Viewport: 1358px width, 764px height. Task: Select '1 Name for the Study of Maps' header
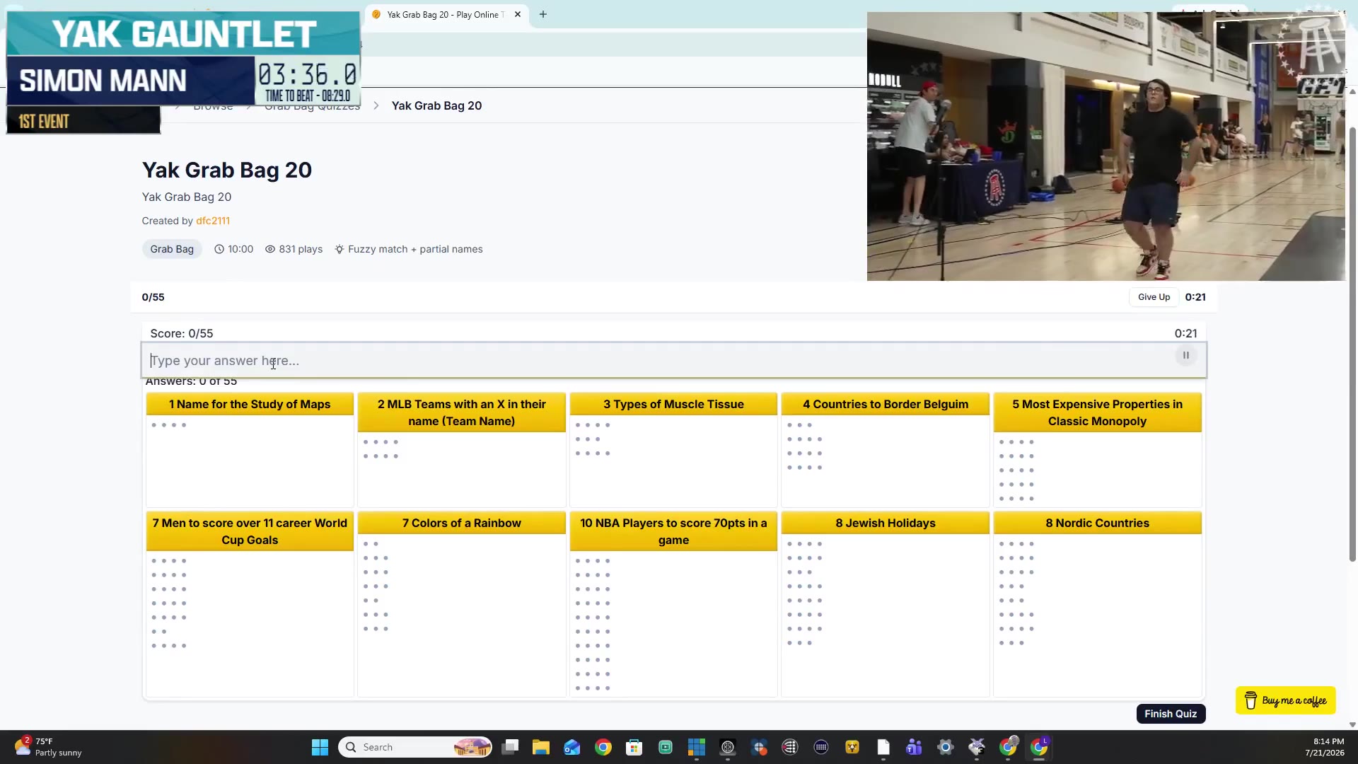(250, 404)
